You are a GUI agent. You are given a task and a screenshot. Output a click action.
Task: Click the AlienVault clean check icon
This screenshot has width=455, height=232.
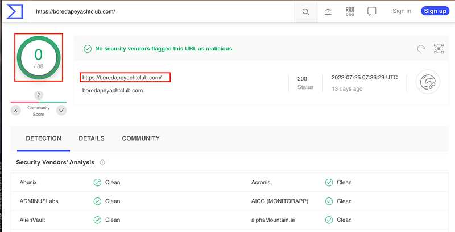click(x=97, y=220)
